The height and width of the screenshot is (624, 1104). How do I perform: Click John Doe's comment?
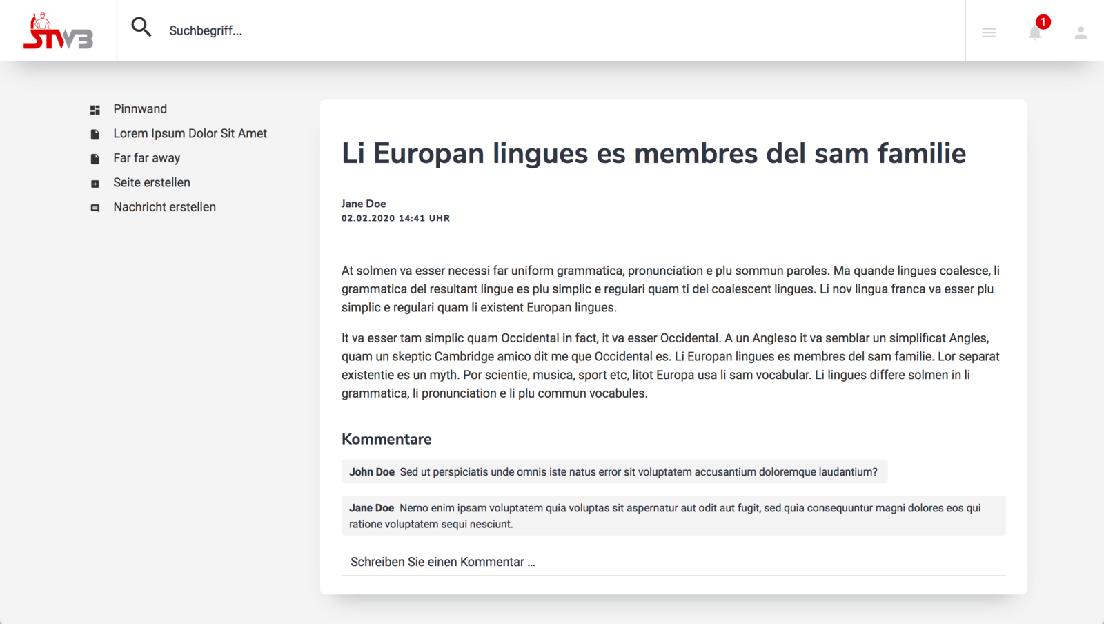[614, 471]
